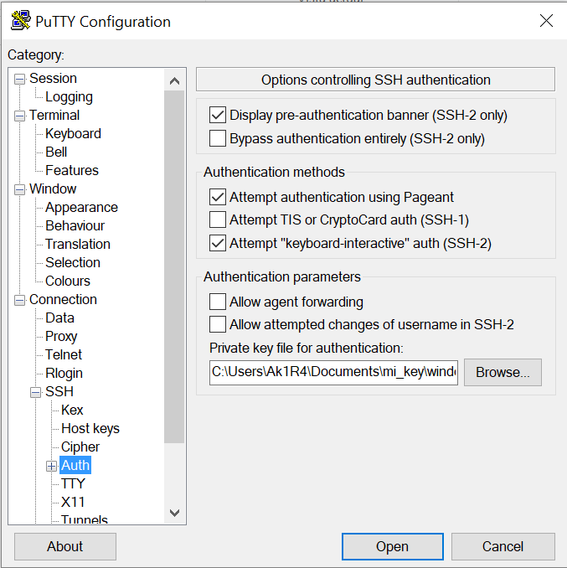Open Data settings
The image size is (567, 568).
click(x=59, y=318)
